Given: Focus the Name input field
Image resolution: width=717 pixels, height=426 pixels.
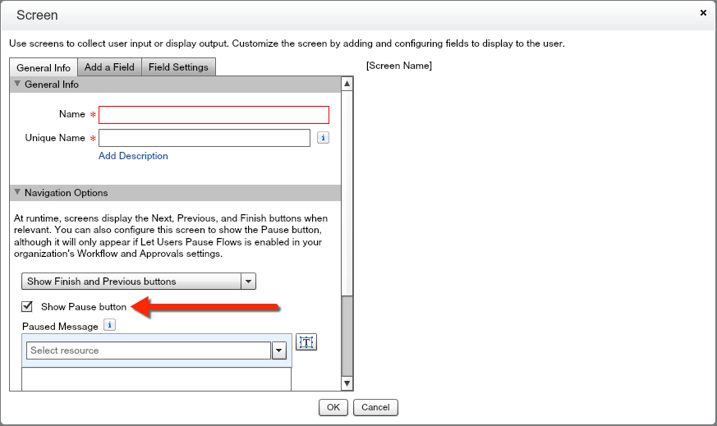Looking at the screenshot, I should (x=214, y=115).
